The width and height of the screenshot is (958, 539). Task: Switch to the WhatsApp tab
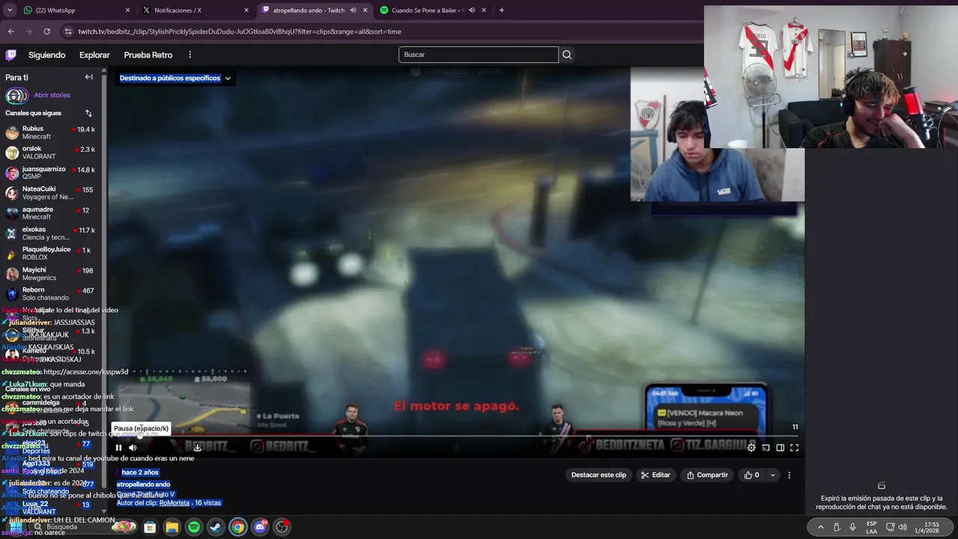click(x=73, y=10)
